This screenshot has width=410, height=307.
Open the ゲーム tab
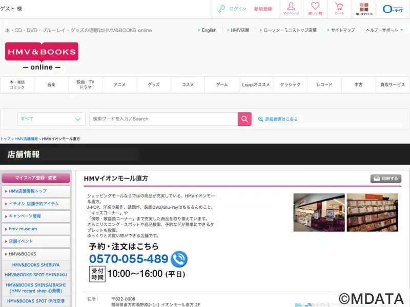pyautogui.click(x=222, y=84)
